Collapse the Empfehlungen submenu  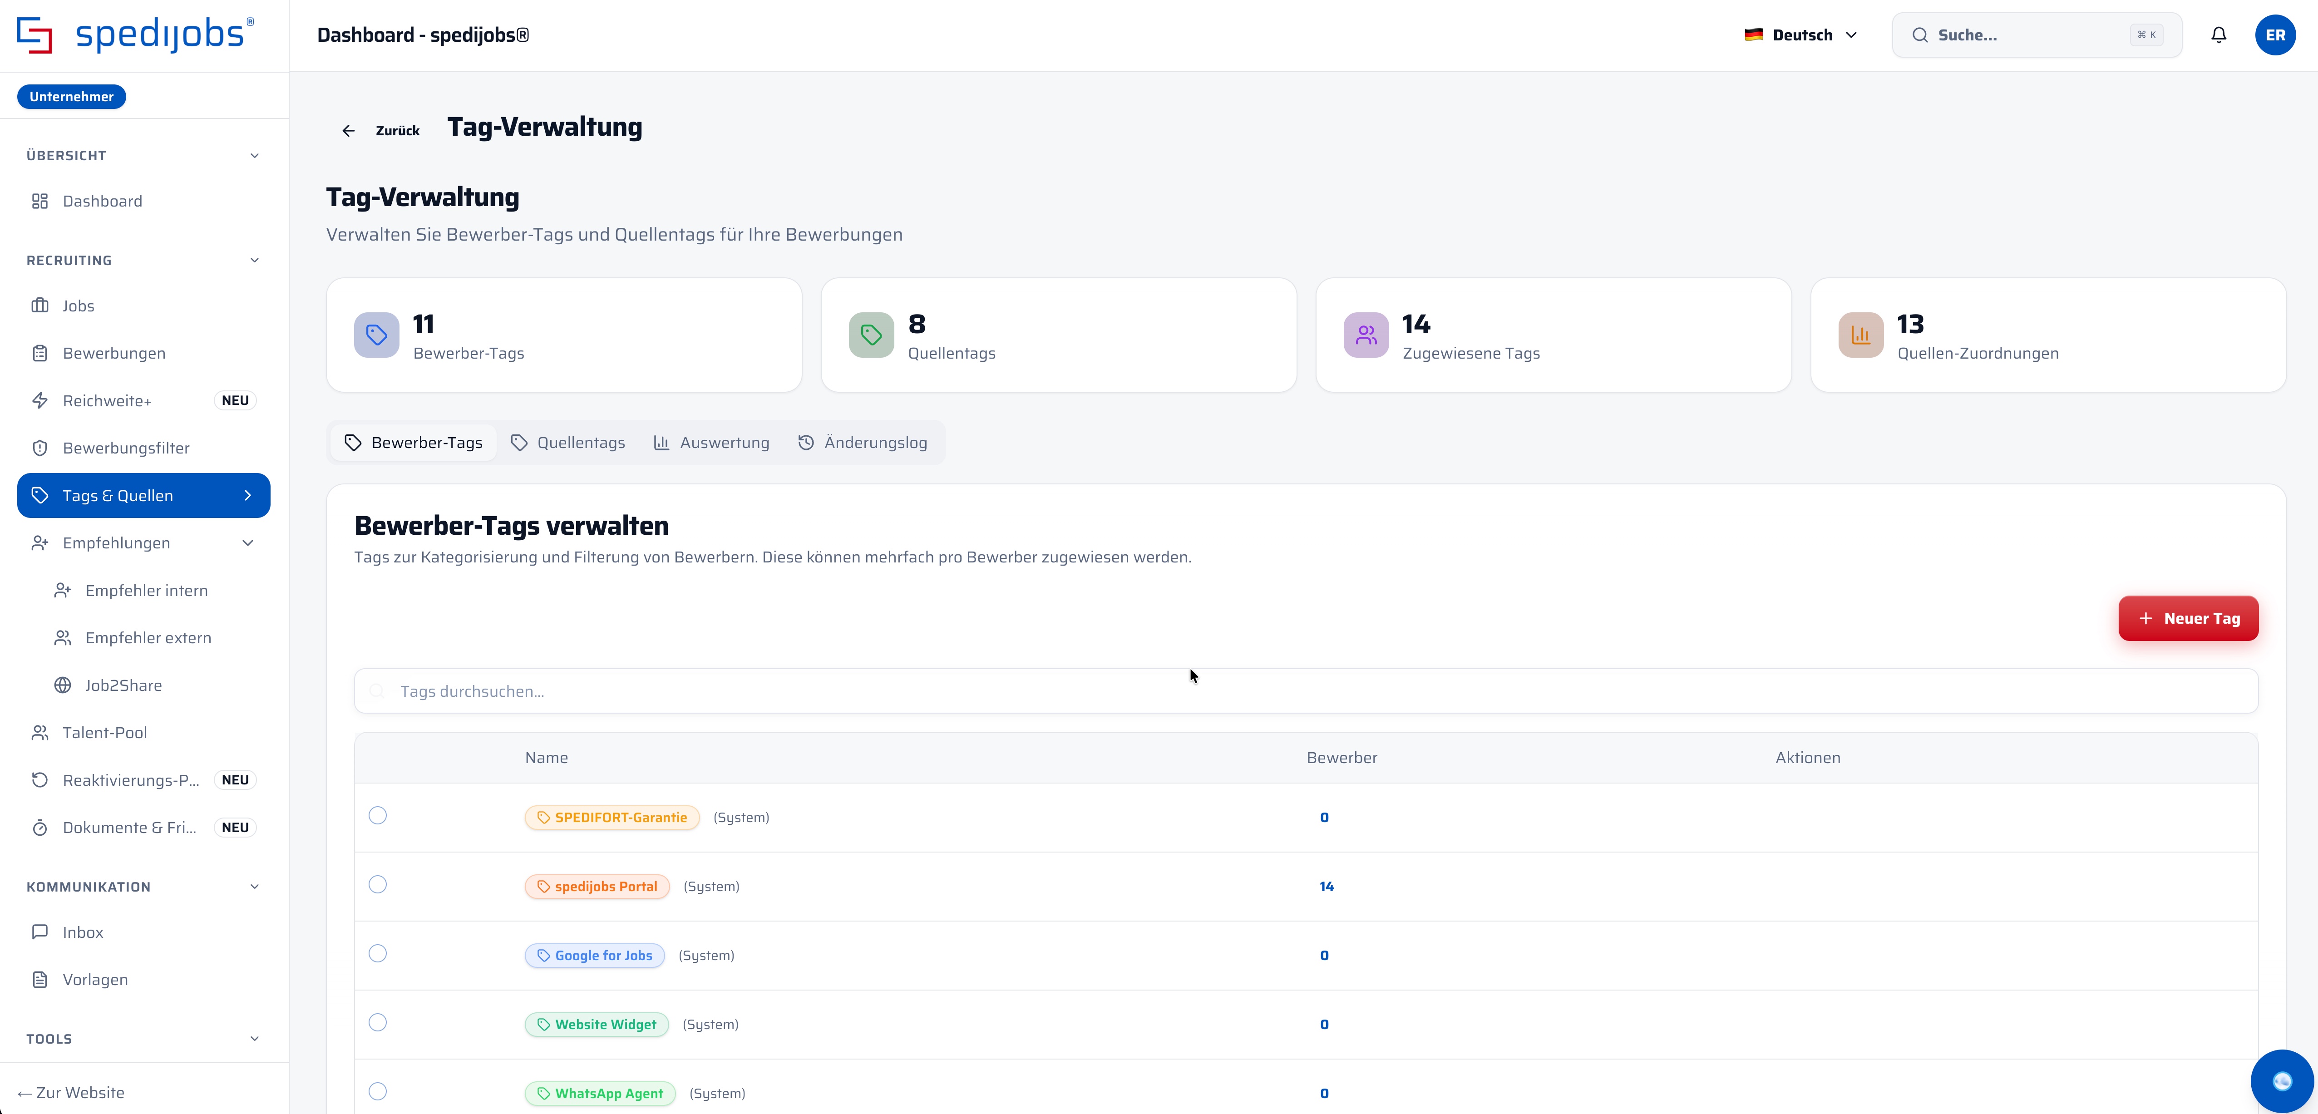pos(248,542)
